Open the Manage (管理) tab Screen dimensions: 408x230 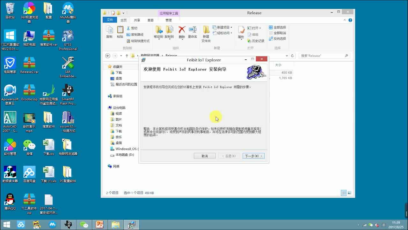[x=169, y=20]
